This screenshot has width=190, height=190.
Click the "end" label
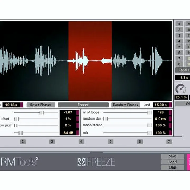(x=147, y=105)
